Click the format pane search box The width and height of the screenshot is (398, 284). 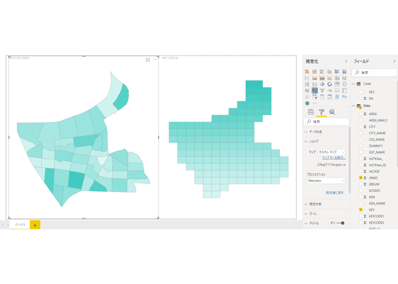coord(326,122)
